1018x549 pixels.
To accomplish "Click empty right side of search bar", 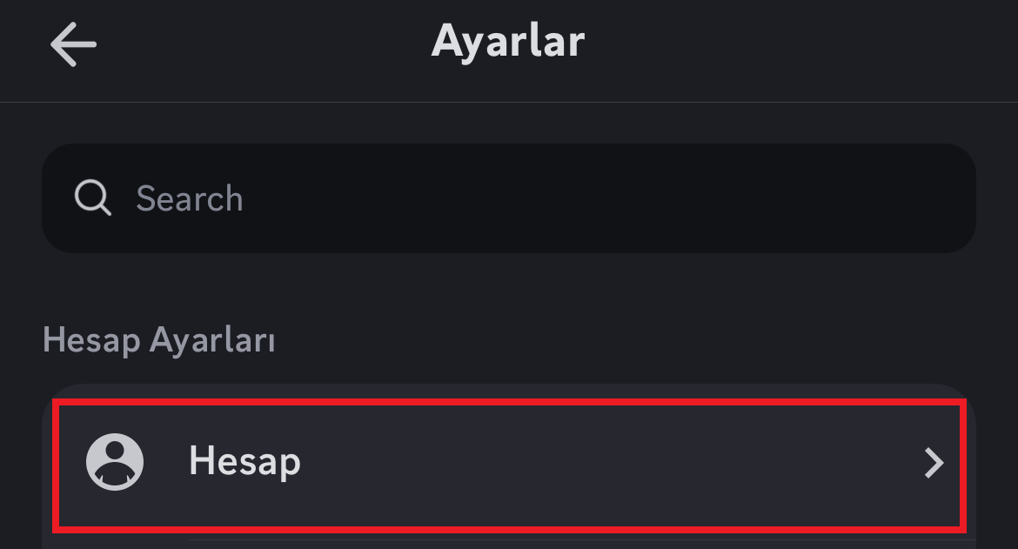I will 783,198.
